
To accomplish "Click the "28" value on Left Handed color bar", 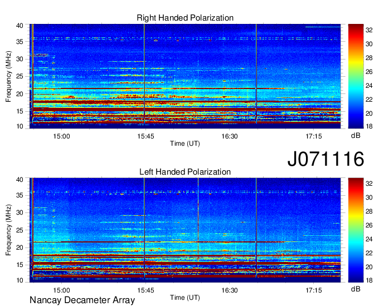I will [x=369, y=211].
